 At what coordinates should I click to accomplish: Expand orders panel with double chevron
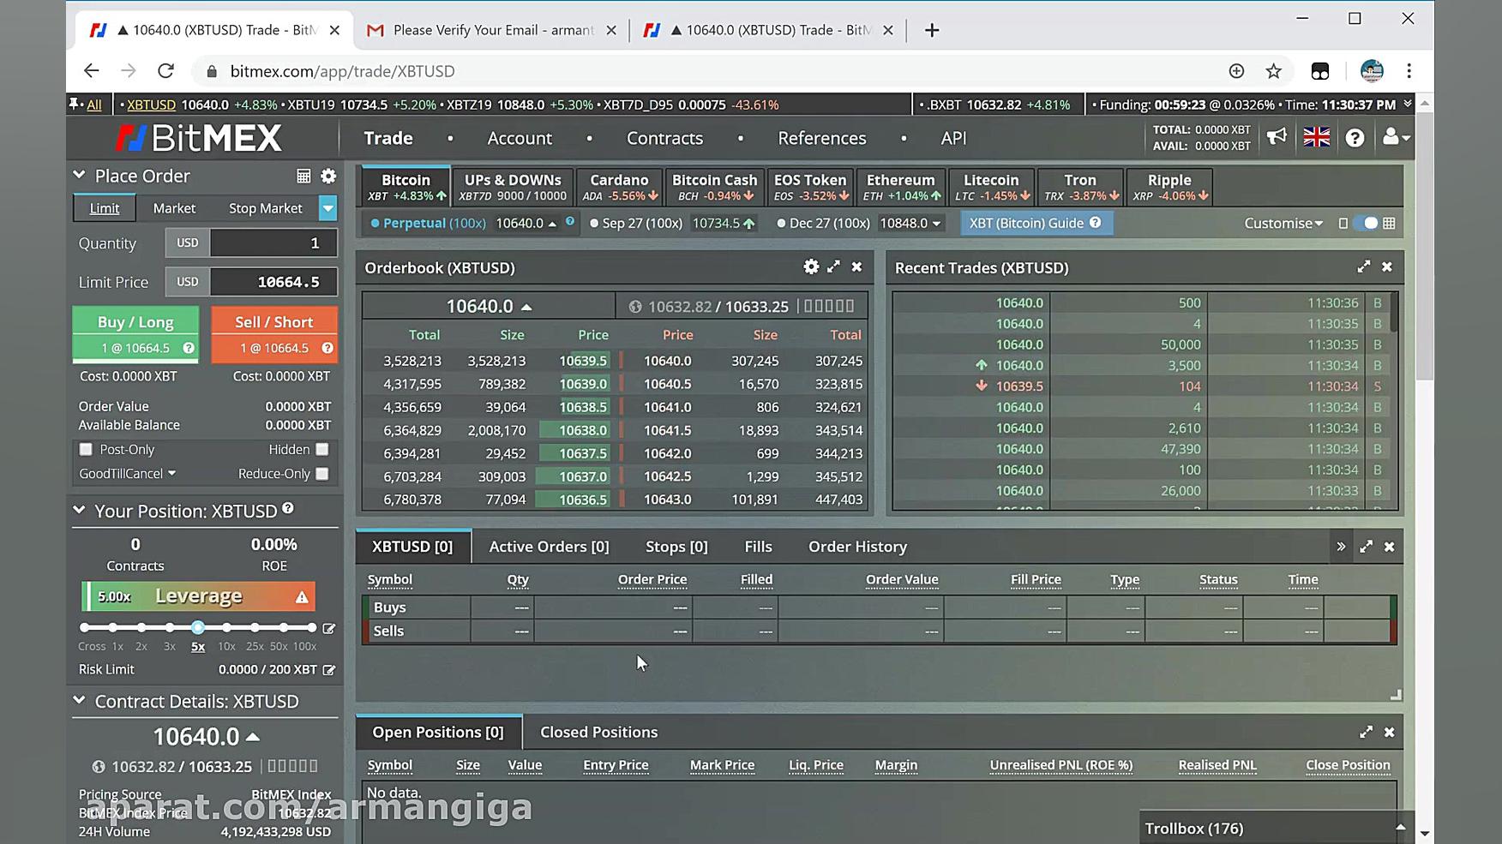coord(1341,547)
